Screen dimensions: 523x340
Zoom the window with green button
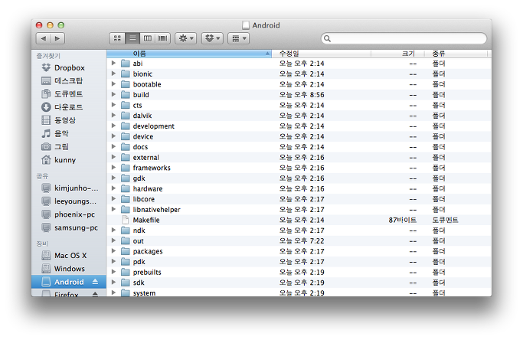point(61,25)
